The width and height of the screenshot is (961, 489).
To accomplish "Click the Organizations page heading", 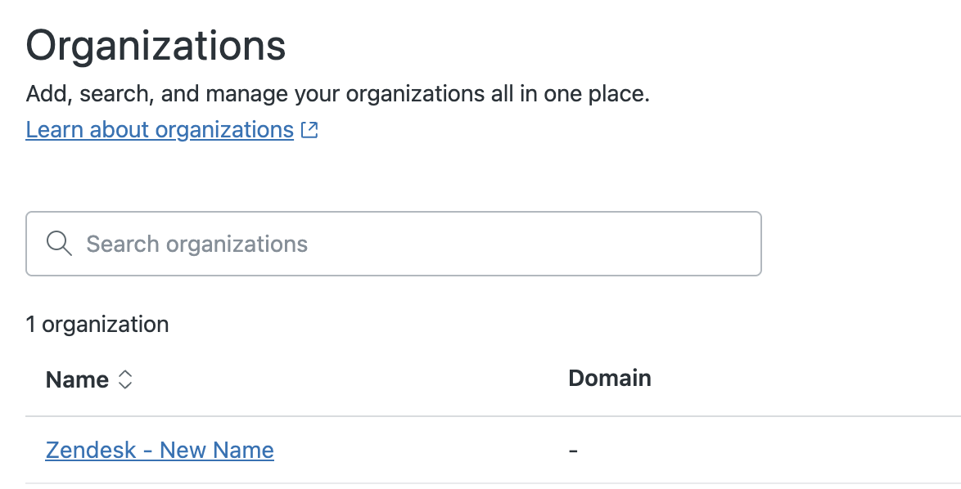I will click(156, 46).
